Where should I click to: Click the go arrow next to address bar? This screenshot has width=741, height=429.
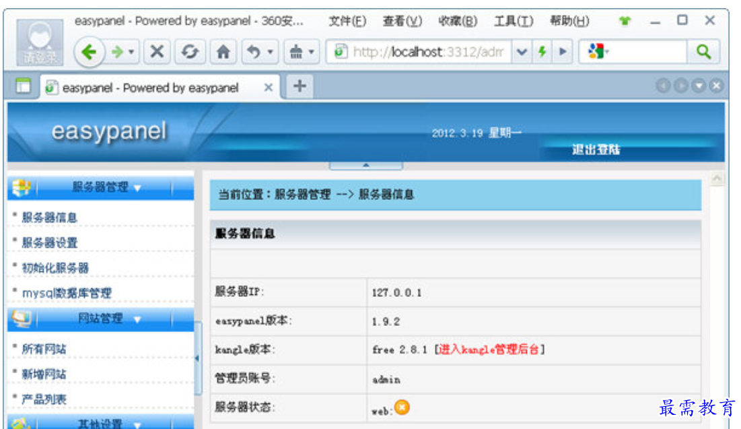[x=563, y=52]
